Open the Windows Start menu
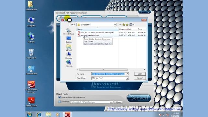208x117 pixels. tap(29, 114)
